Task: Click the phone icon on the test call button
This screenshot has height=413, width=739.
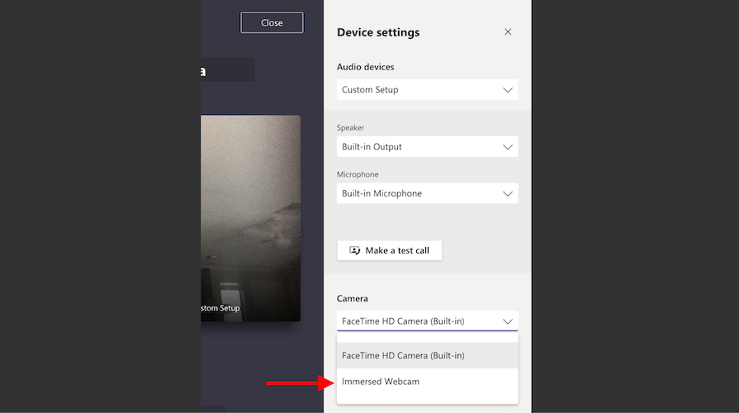Action: [x=355, y=250]
